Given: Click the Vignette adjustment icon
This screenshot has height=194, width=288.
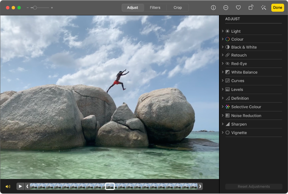Looking at the screenshot, I should click(x=228, y=133).
